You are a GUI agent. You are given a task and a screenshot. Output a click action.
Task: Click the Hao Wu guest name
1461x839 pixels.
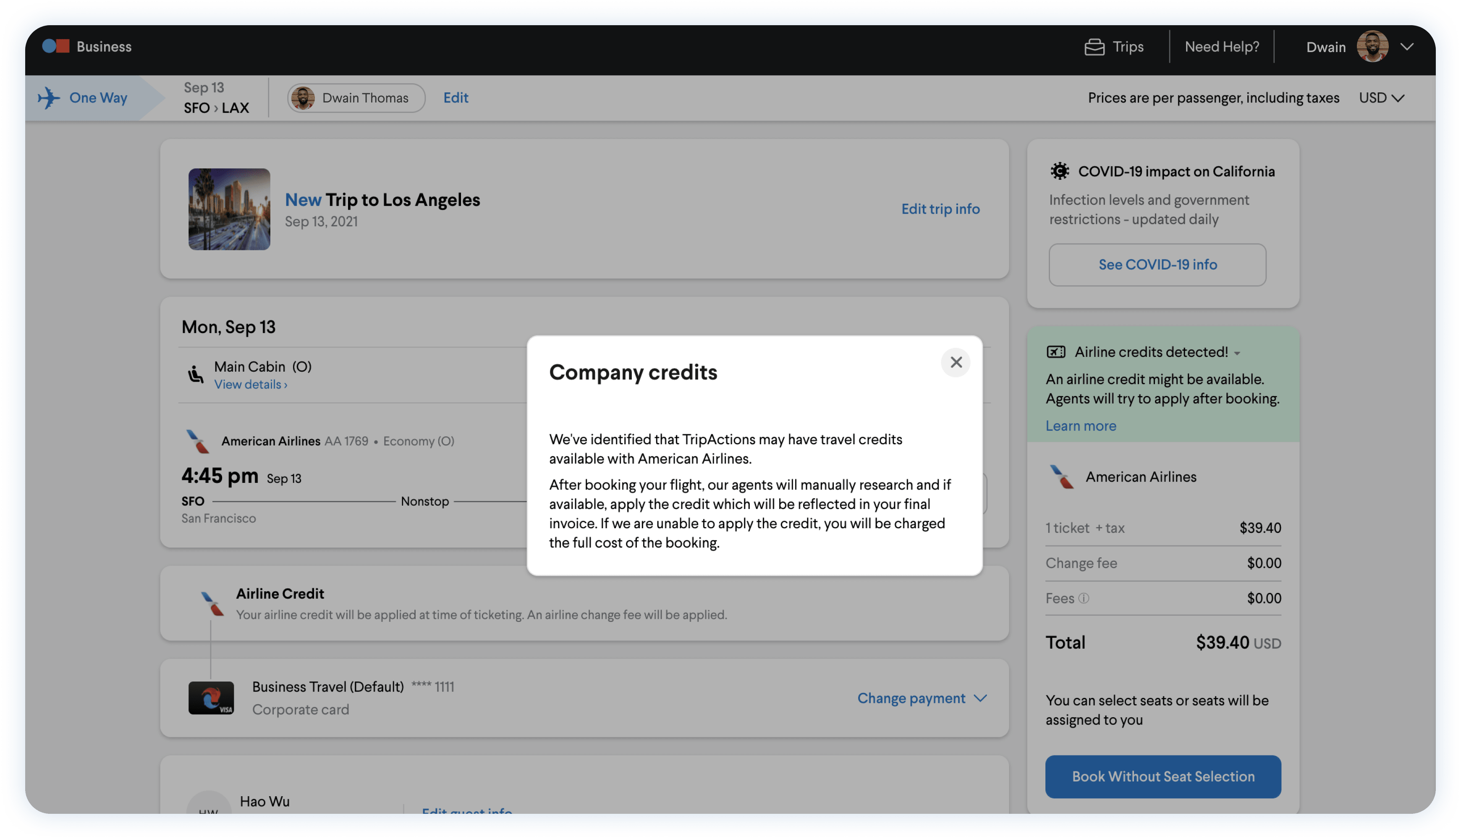264,802
